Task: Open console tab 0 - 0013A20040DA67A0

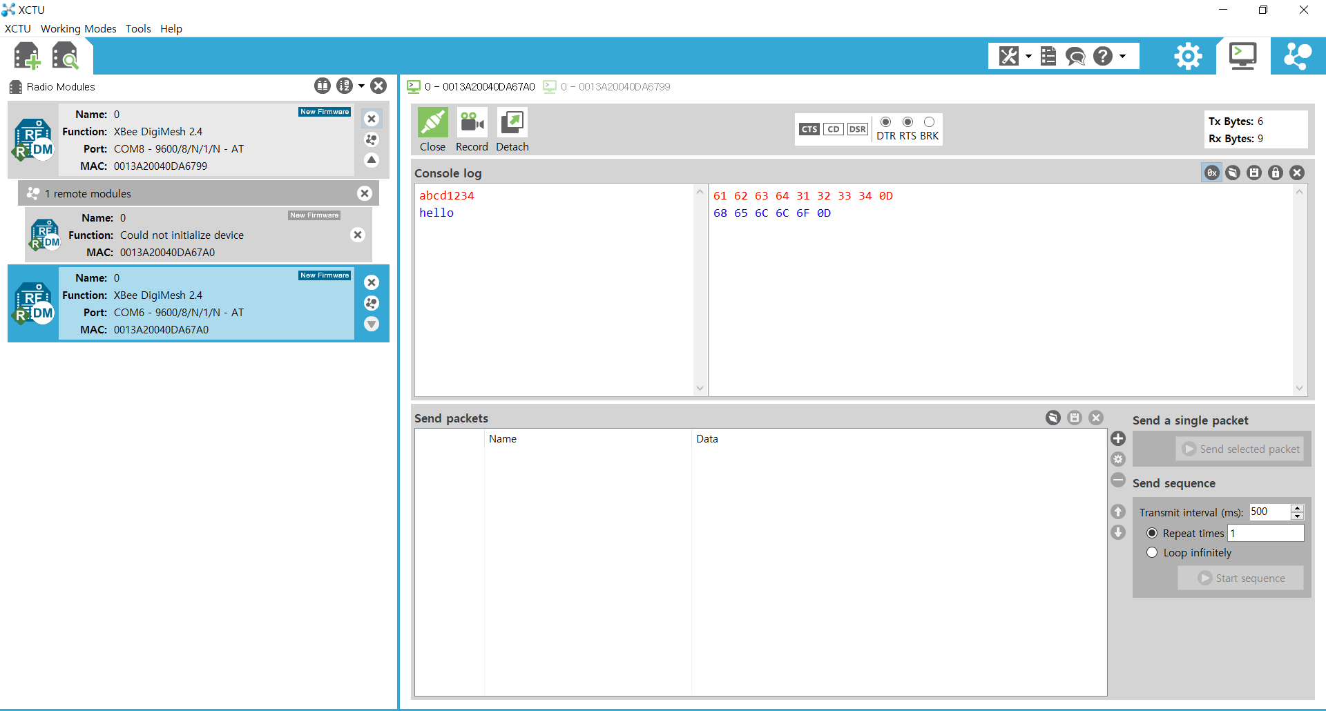Action: [471, 87]
